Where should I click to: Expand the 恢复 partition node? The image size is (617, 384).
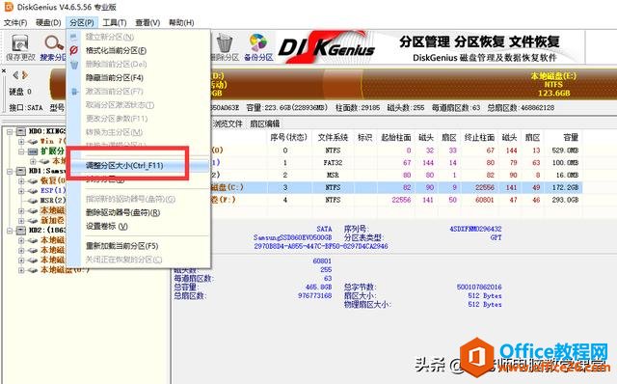tap(21, 180)
